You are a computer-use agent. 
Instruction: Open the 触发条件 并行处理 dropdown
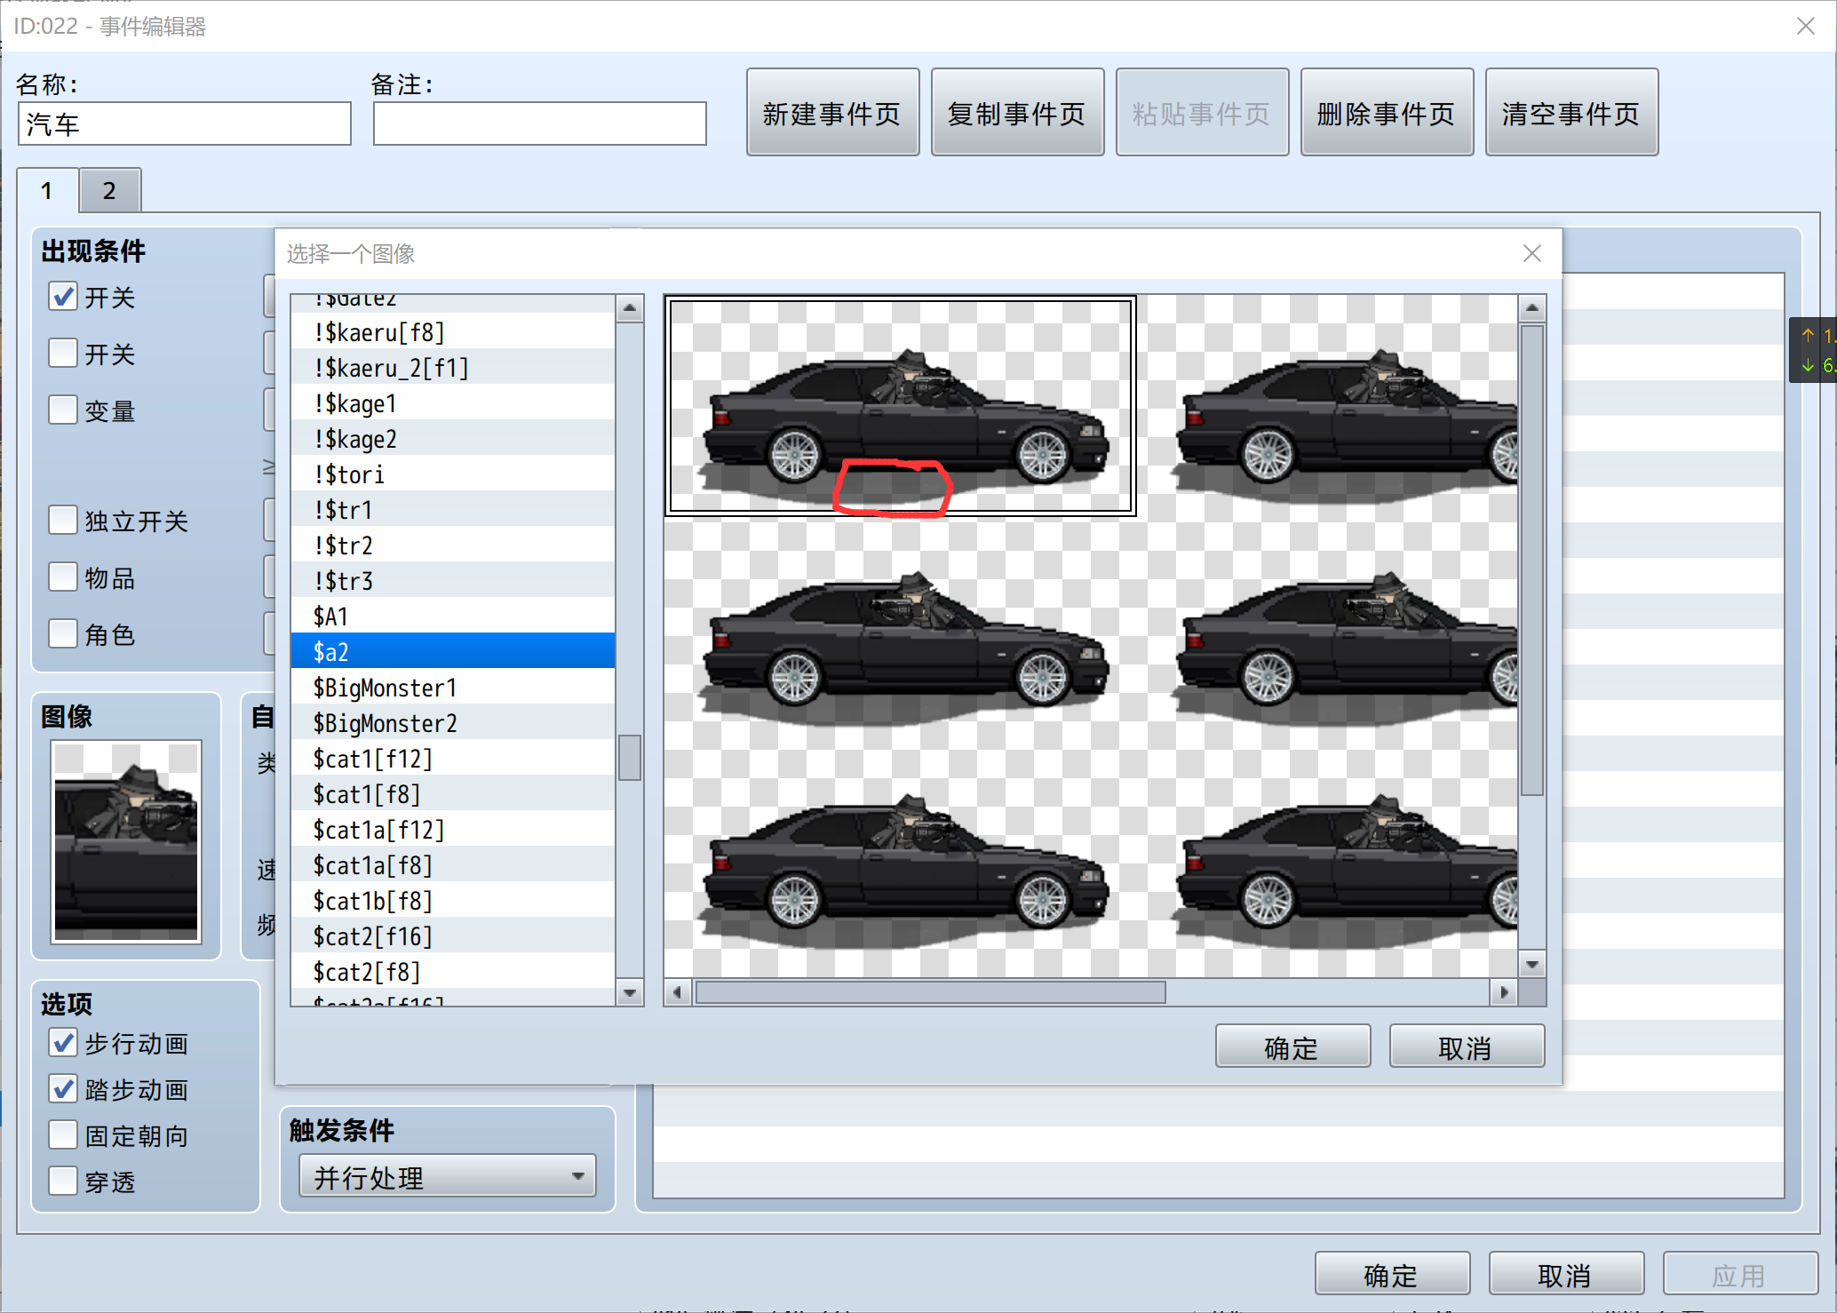447,1176
